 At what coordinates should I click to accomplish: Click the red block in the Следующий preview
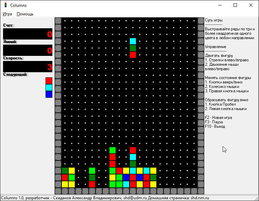click(x=49, y=81)
